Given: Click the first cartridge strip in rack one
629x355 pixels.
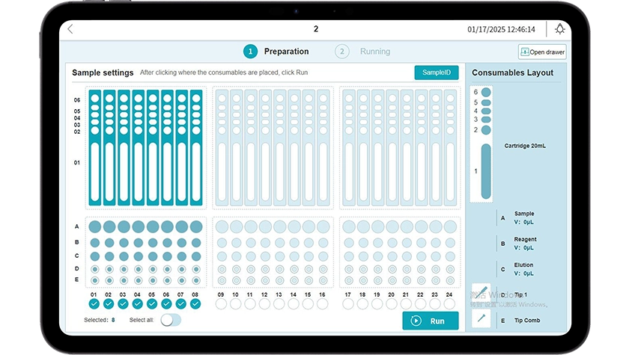Looking at the screenshot, I should pyautogui.click(x=94, y=147).
